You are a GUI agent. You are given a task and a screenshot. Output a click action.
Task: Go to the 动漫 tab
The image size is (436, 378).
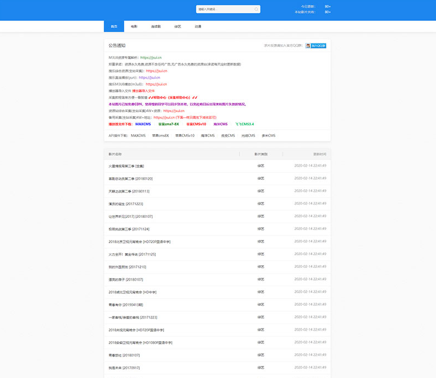pos(198,26)
